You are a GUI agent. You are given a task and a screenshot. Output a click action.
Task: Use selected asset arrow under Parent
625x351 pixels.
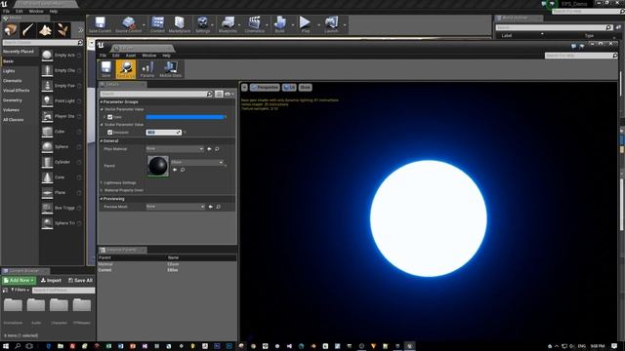point(175,170)
